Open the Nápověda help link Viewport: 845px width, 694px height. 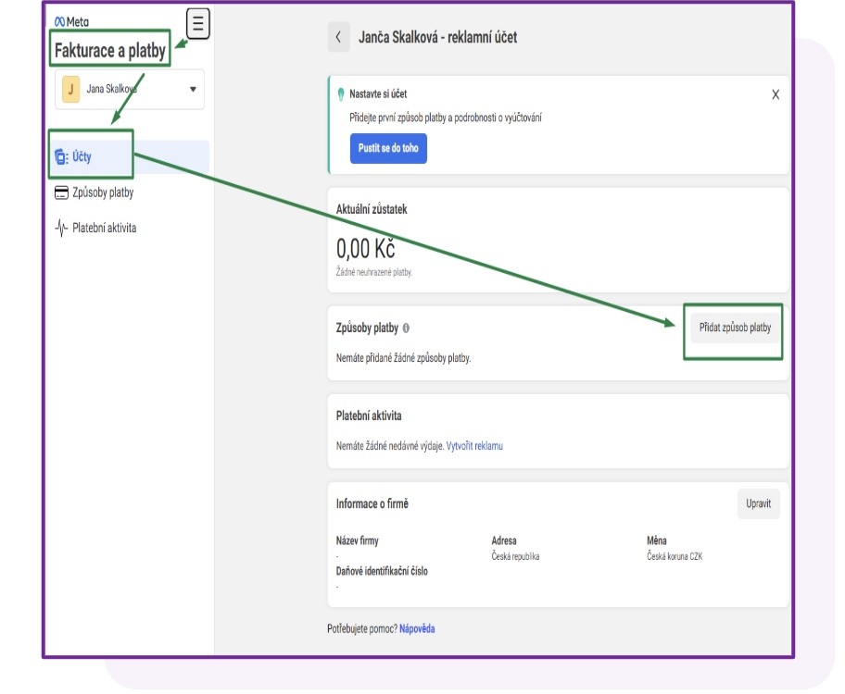tap(417, 629)
